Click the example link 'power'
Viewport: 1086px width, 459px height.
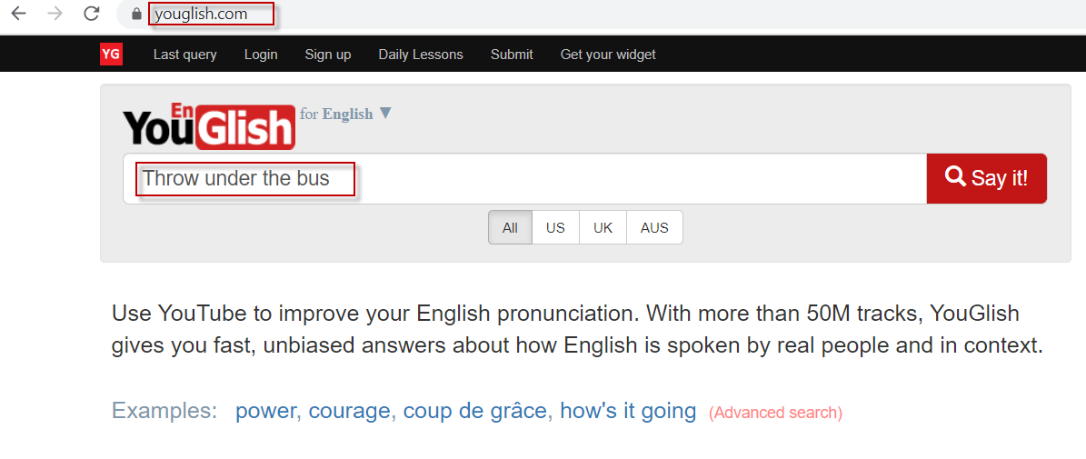click(x=266, y=411)
